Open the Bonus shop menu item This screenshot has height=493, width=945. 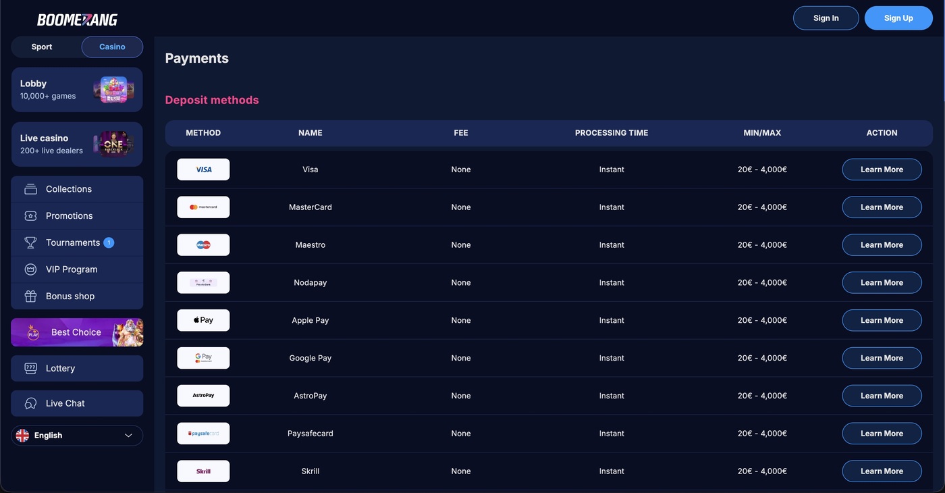pyautogui.click(x=77, y=296)
